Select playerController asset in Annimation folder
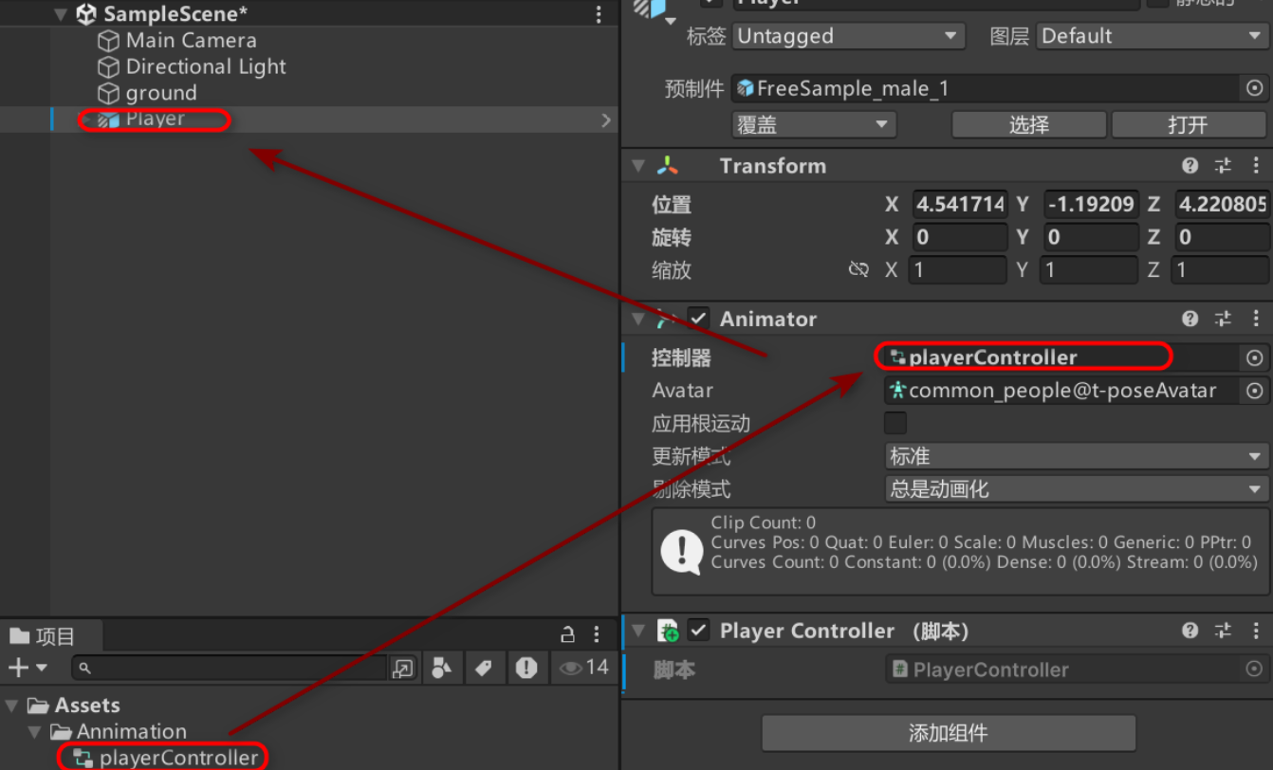Screen dimensions: 1273x770 [178, 758]
